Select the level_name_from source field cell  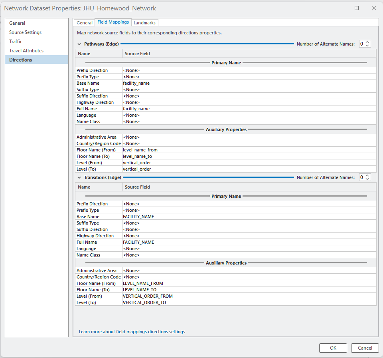(x=249, y=150)
